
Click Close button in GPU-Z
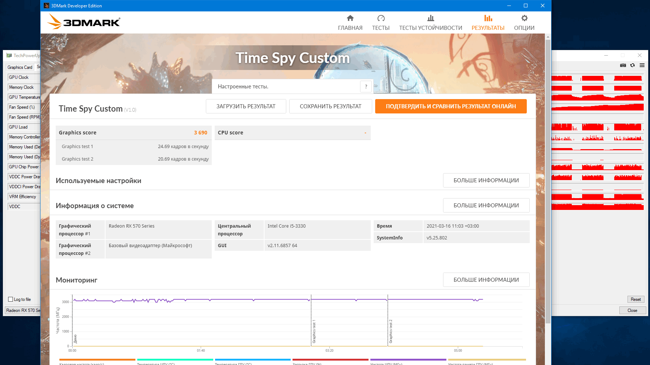632,310
